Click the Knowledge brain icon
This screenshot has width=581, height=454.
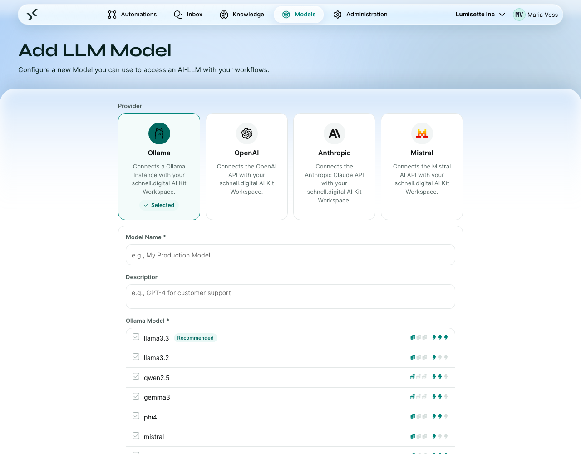pos(224,15)
